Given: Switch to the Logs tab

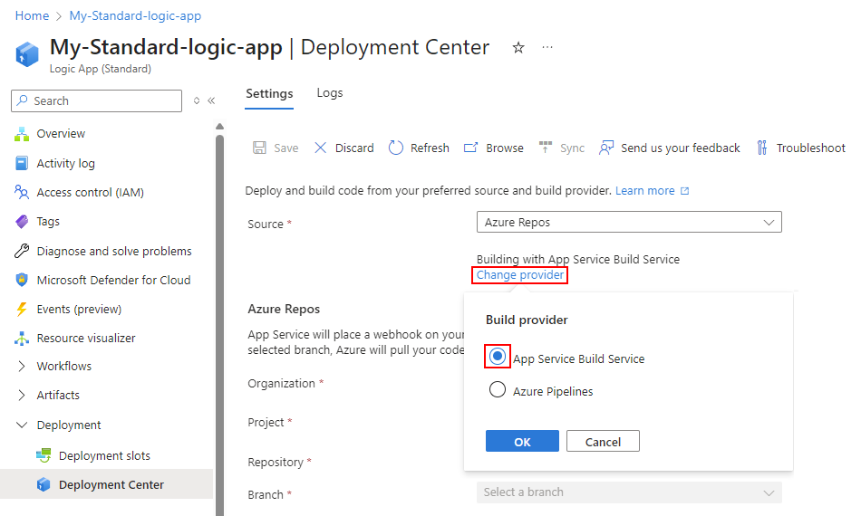Looking at the screenshot, I should coord(330,93).
